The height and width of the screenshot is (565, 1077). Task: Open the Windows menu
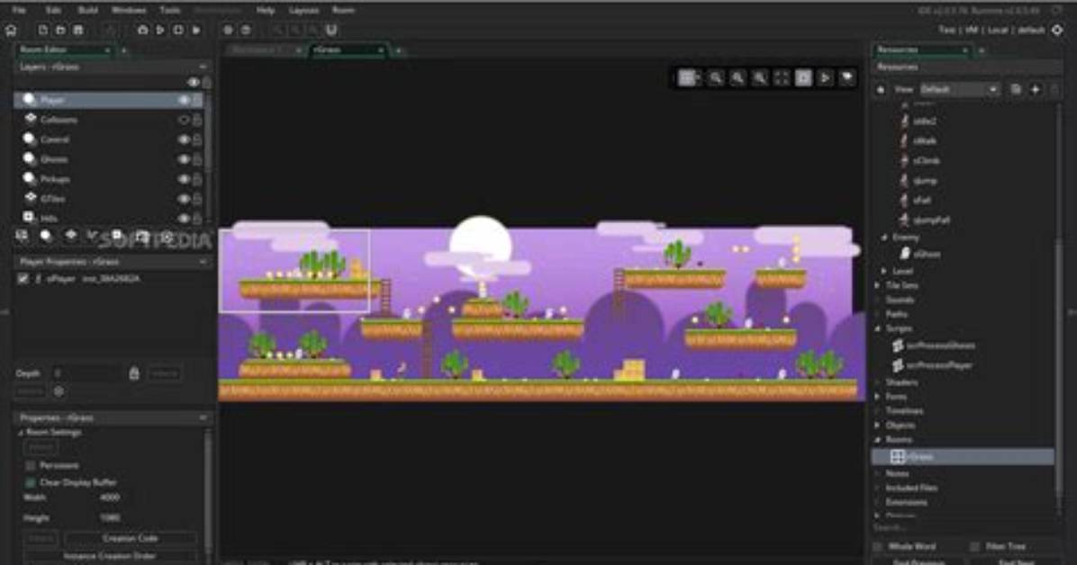coord(129,10)
